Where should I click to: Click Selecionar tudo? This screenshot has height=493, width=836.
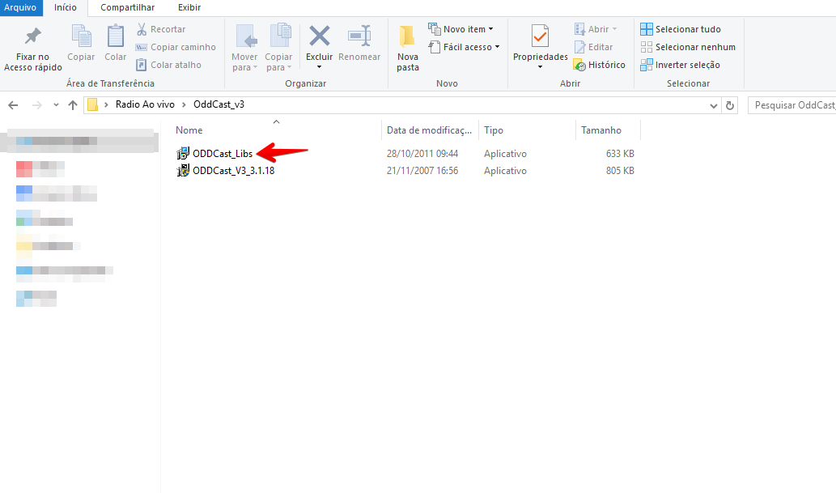point(681,29)
